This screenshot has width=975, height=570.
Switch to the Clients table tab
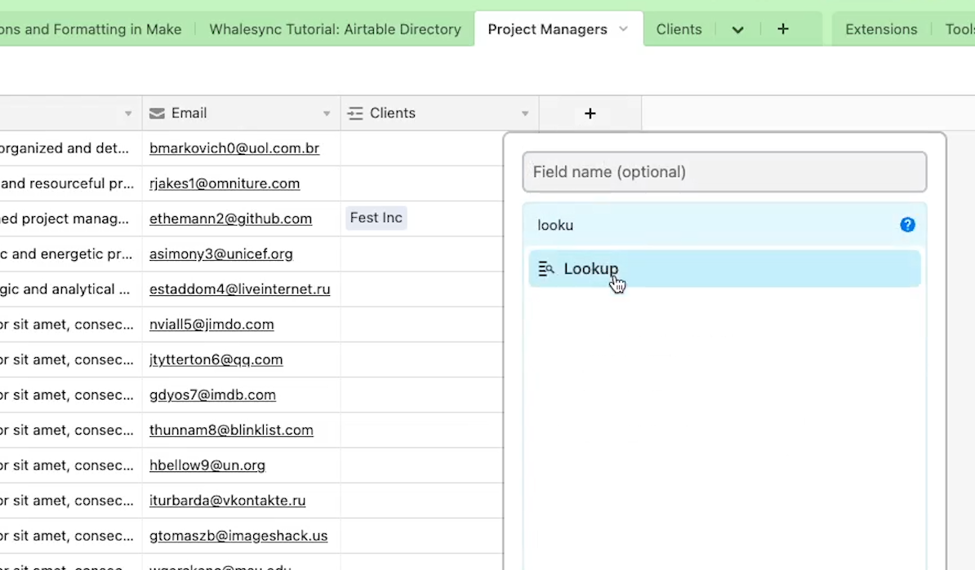tap(679, 29)
